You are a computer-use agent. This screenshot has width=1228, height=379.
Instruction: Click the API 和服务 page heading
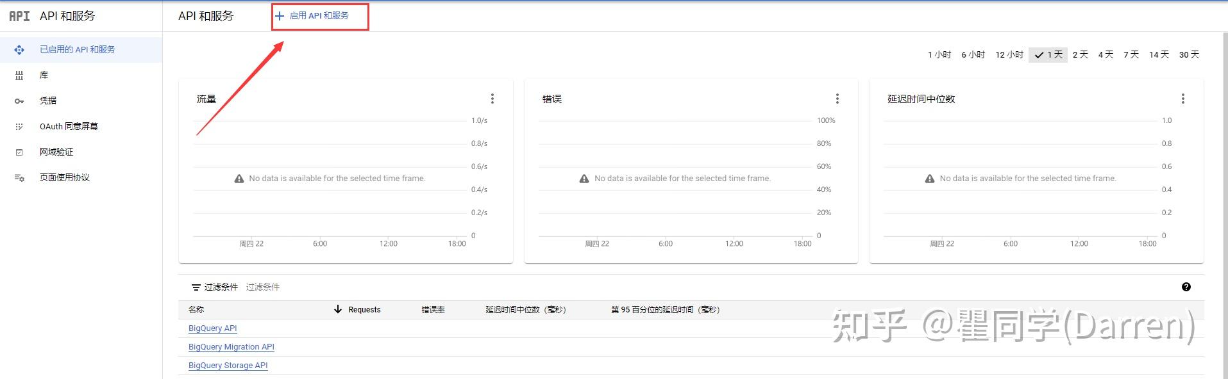206,16
